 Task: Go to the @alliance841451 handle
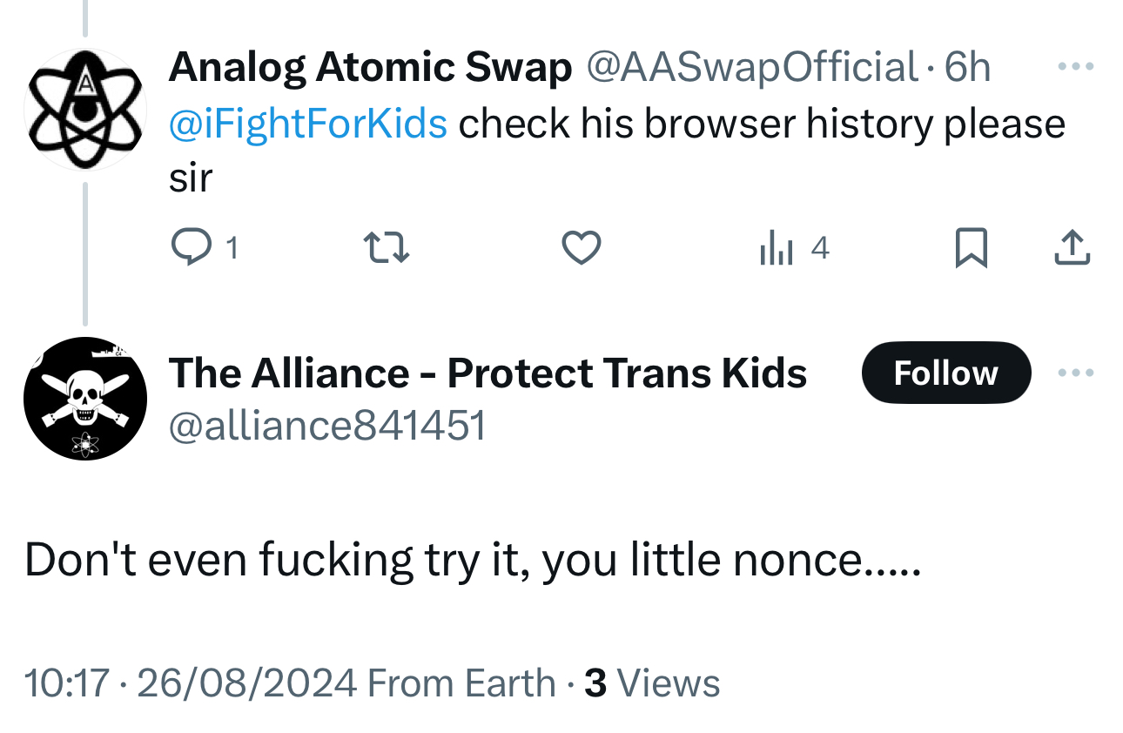[x=326, y=426]
